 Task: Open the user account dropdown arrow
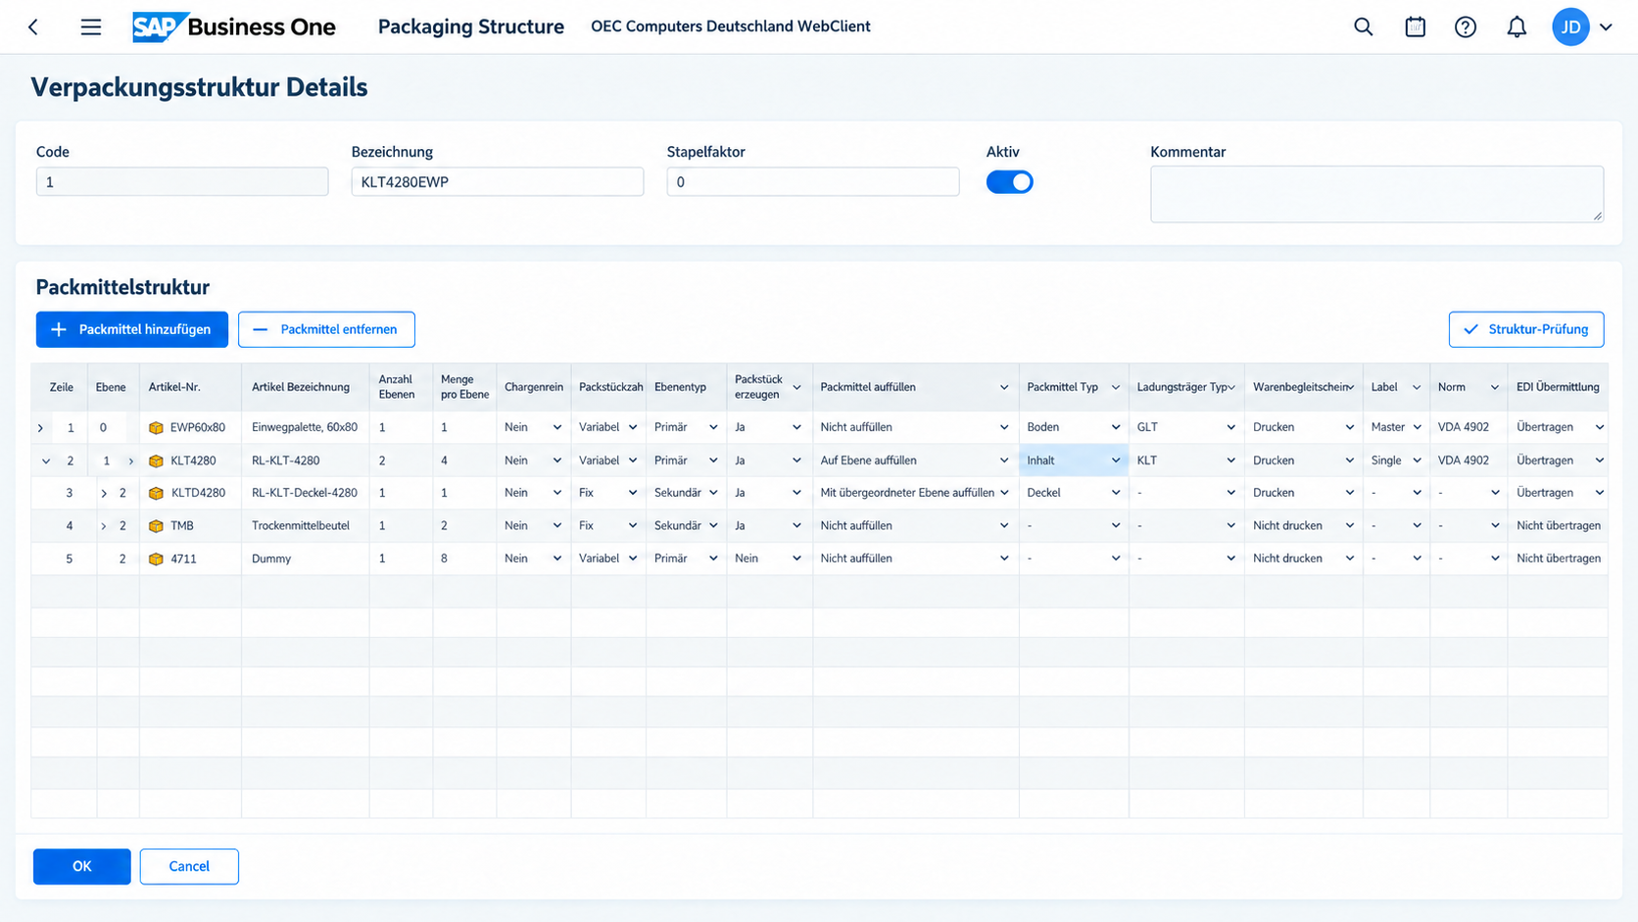click(x=1606, y=27)
